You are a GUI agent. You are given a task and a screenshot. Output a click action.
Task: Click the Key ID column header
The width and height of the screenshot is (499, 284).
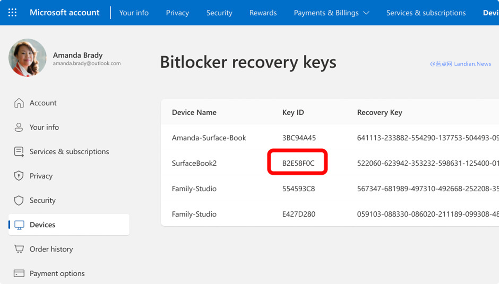pyautogui.click(x=293, y=113)
